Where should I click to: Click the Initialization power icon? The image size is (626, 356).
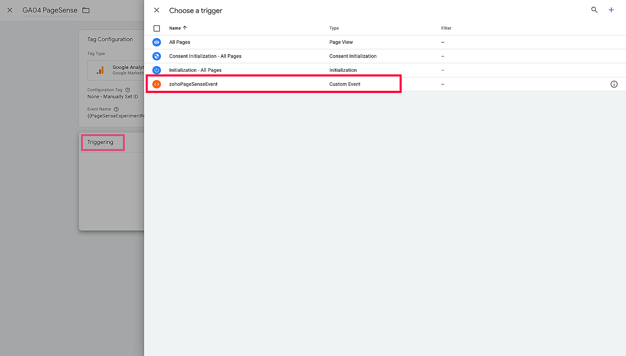point(156,70)
